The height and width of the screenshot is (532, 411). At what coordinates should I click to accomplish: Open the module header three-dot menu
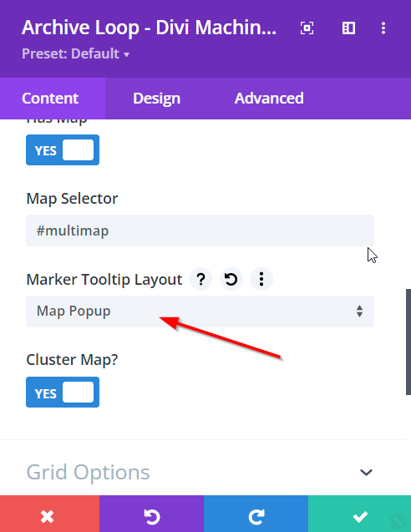(383, 28)
